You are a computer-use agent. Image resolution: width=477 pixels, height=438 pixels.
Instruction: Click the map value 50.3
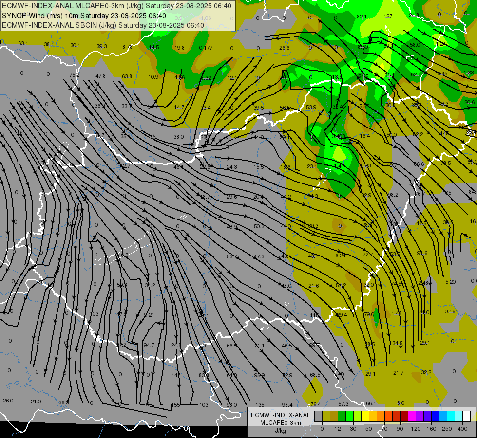[x=259, y=226]
